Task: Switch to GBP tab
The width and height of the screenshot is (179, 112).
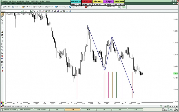Action: click(57, 109)
